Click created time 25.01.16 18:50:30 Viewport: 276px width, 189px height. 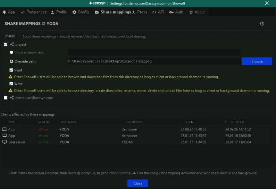(x=238, y=136)
